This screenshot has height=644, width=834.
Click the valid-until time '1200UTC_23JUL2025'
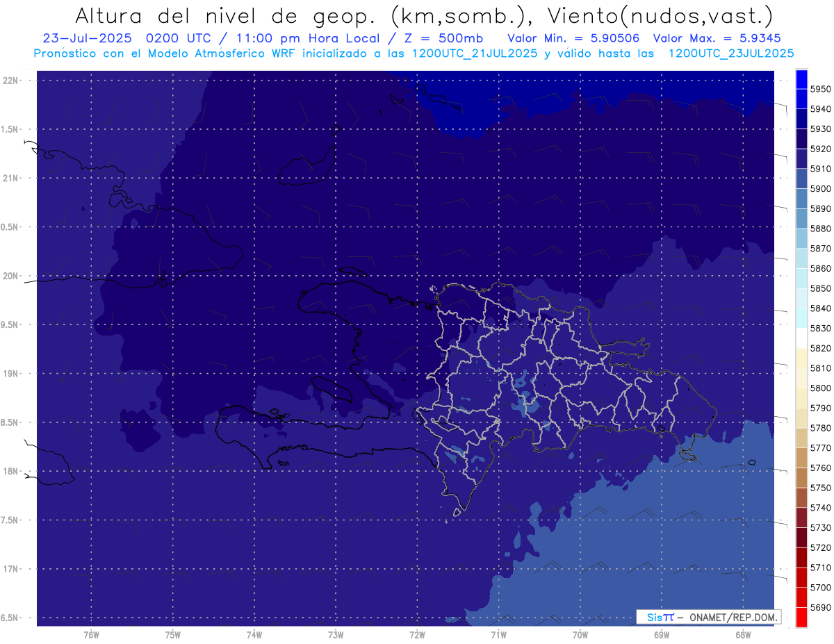click(x=731, y=53)
